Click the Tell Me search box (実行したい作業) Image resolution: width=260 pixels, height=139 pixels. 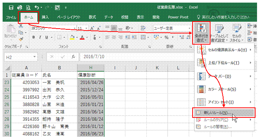point(223,17)
